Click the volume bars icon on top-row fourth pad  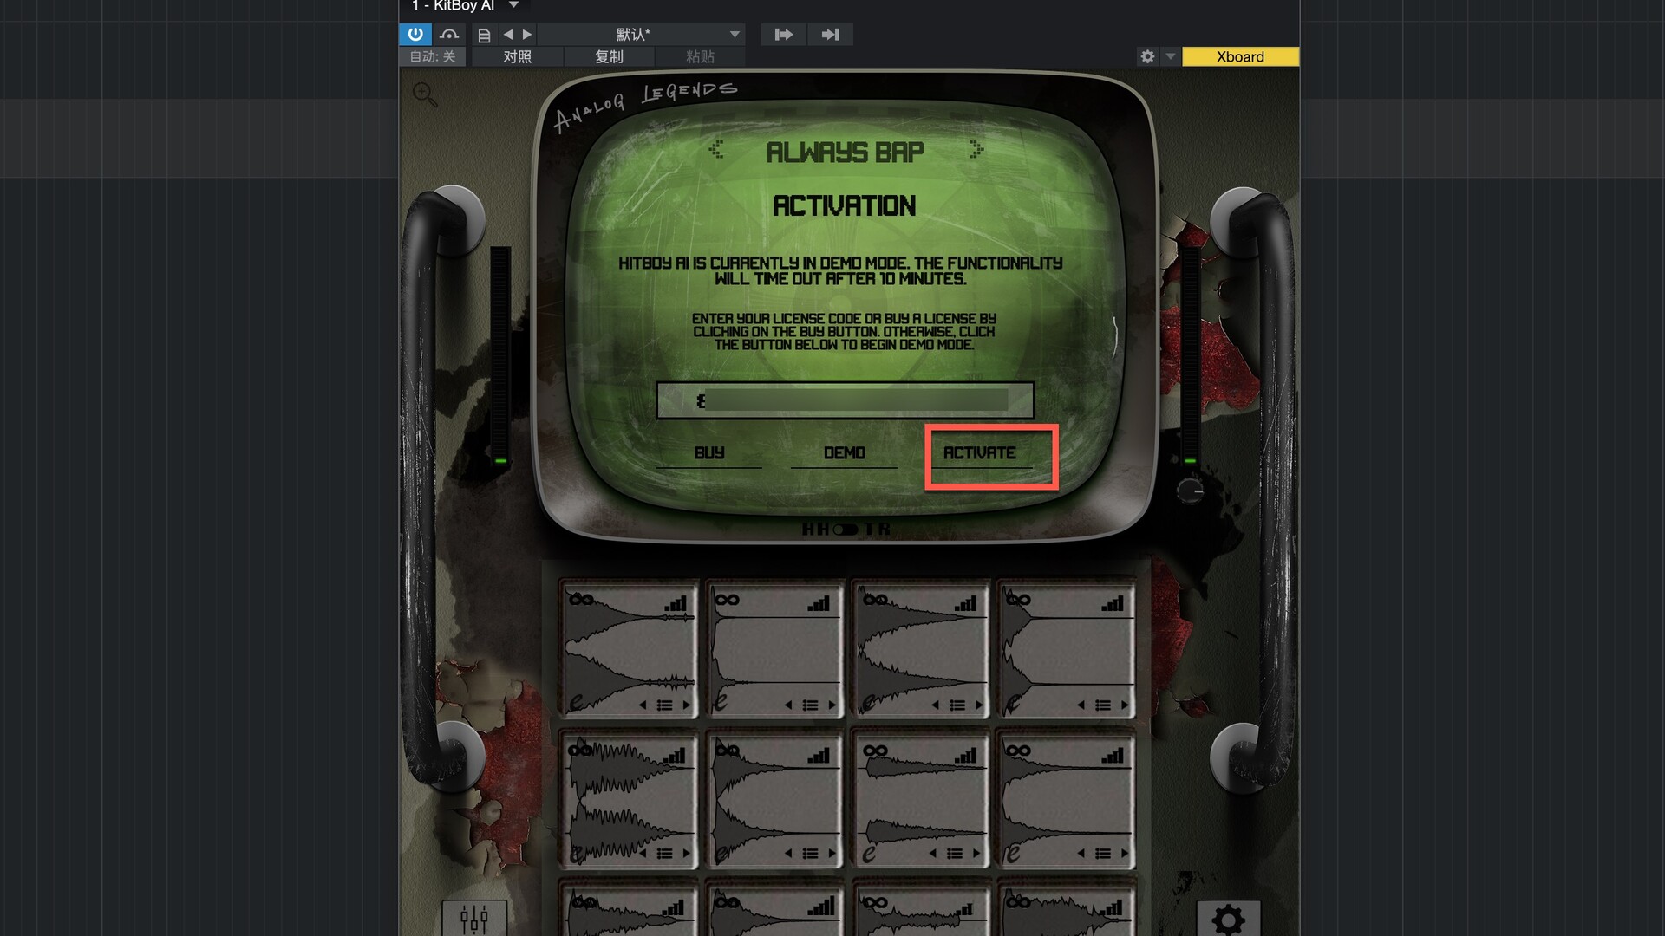1113,603
